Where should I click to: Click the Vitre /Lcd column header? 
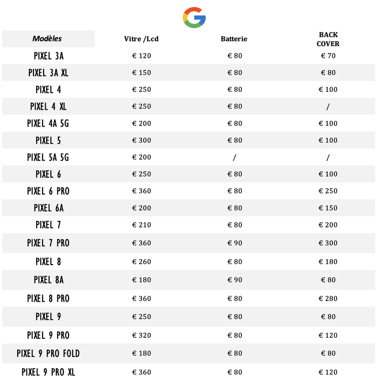click(141, 39)
